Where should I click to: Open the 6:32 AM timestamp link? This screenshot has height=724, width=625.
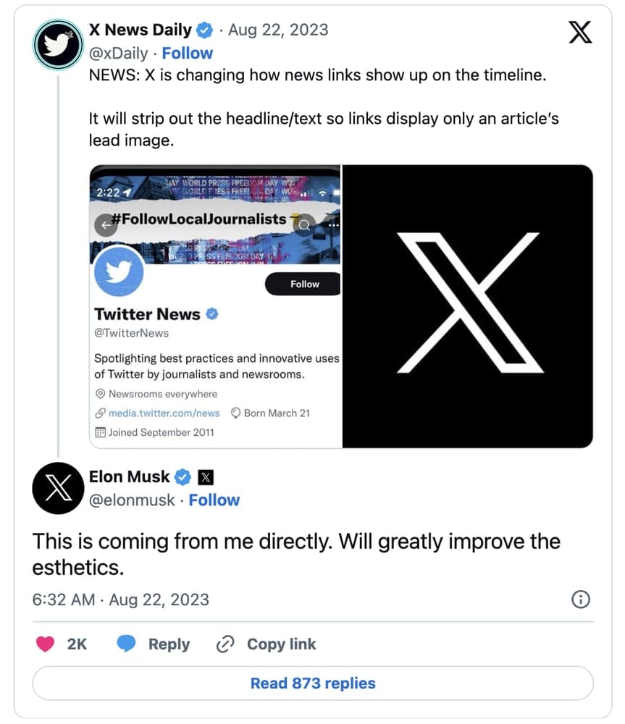pyautogui.click(x=64, y=599)
